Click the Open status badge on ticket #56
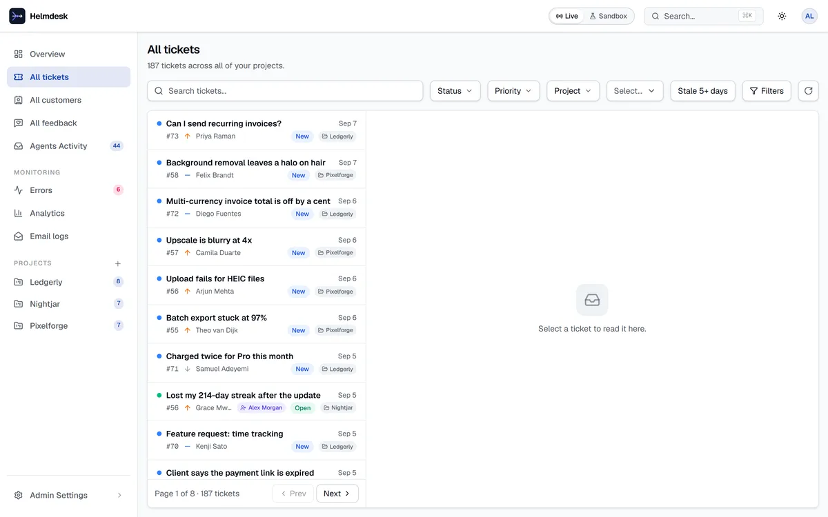Screen dimensions: 828x517 point(303,408)
